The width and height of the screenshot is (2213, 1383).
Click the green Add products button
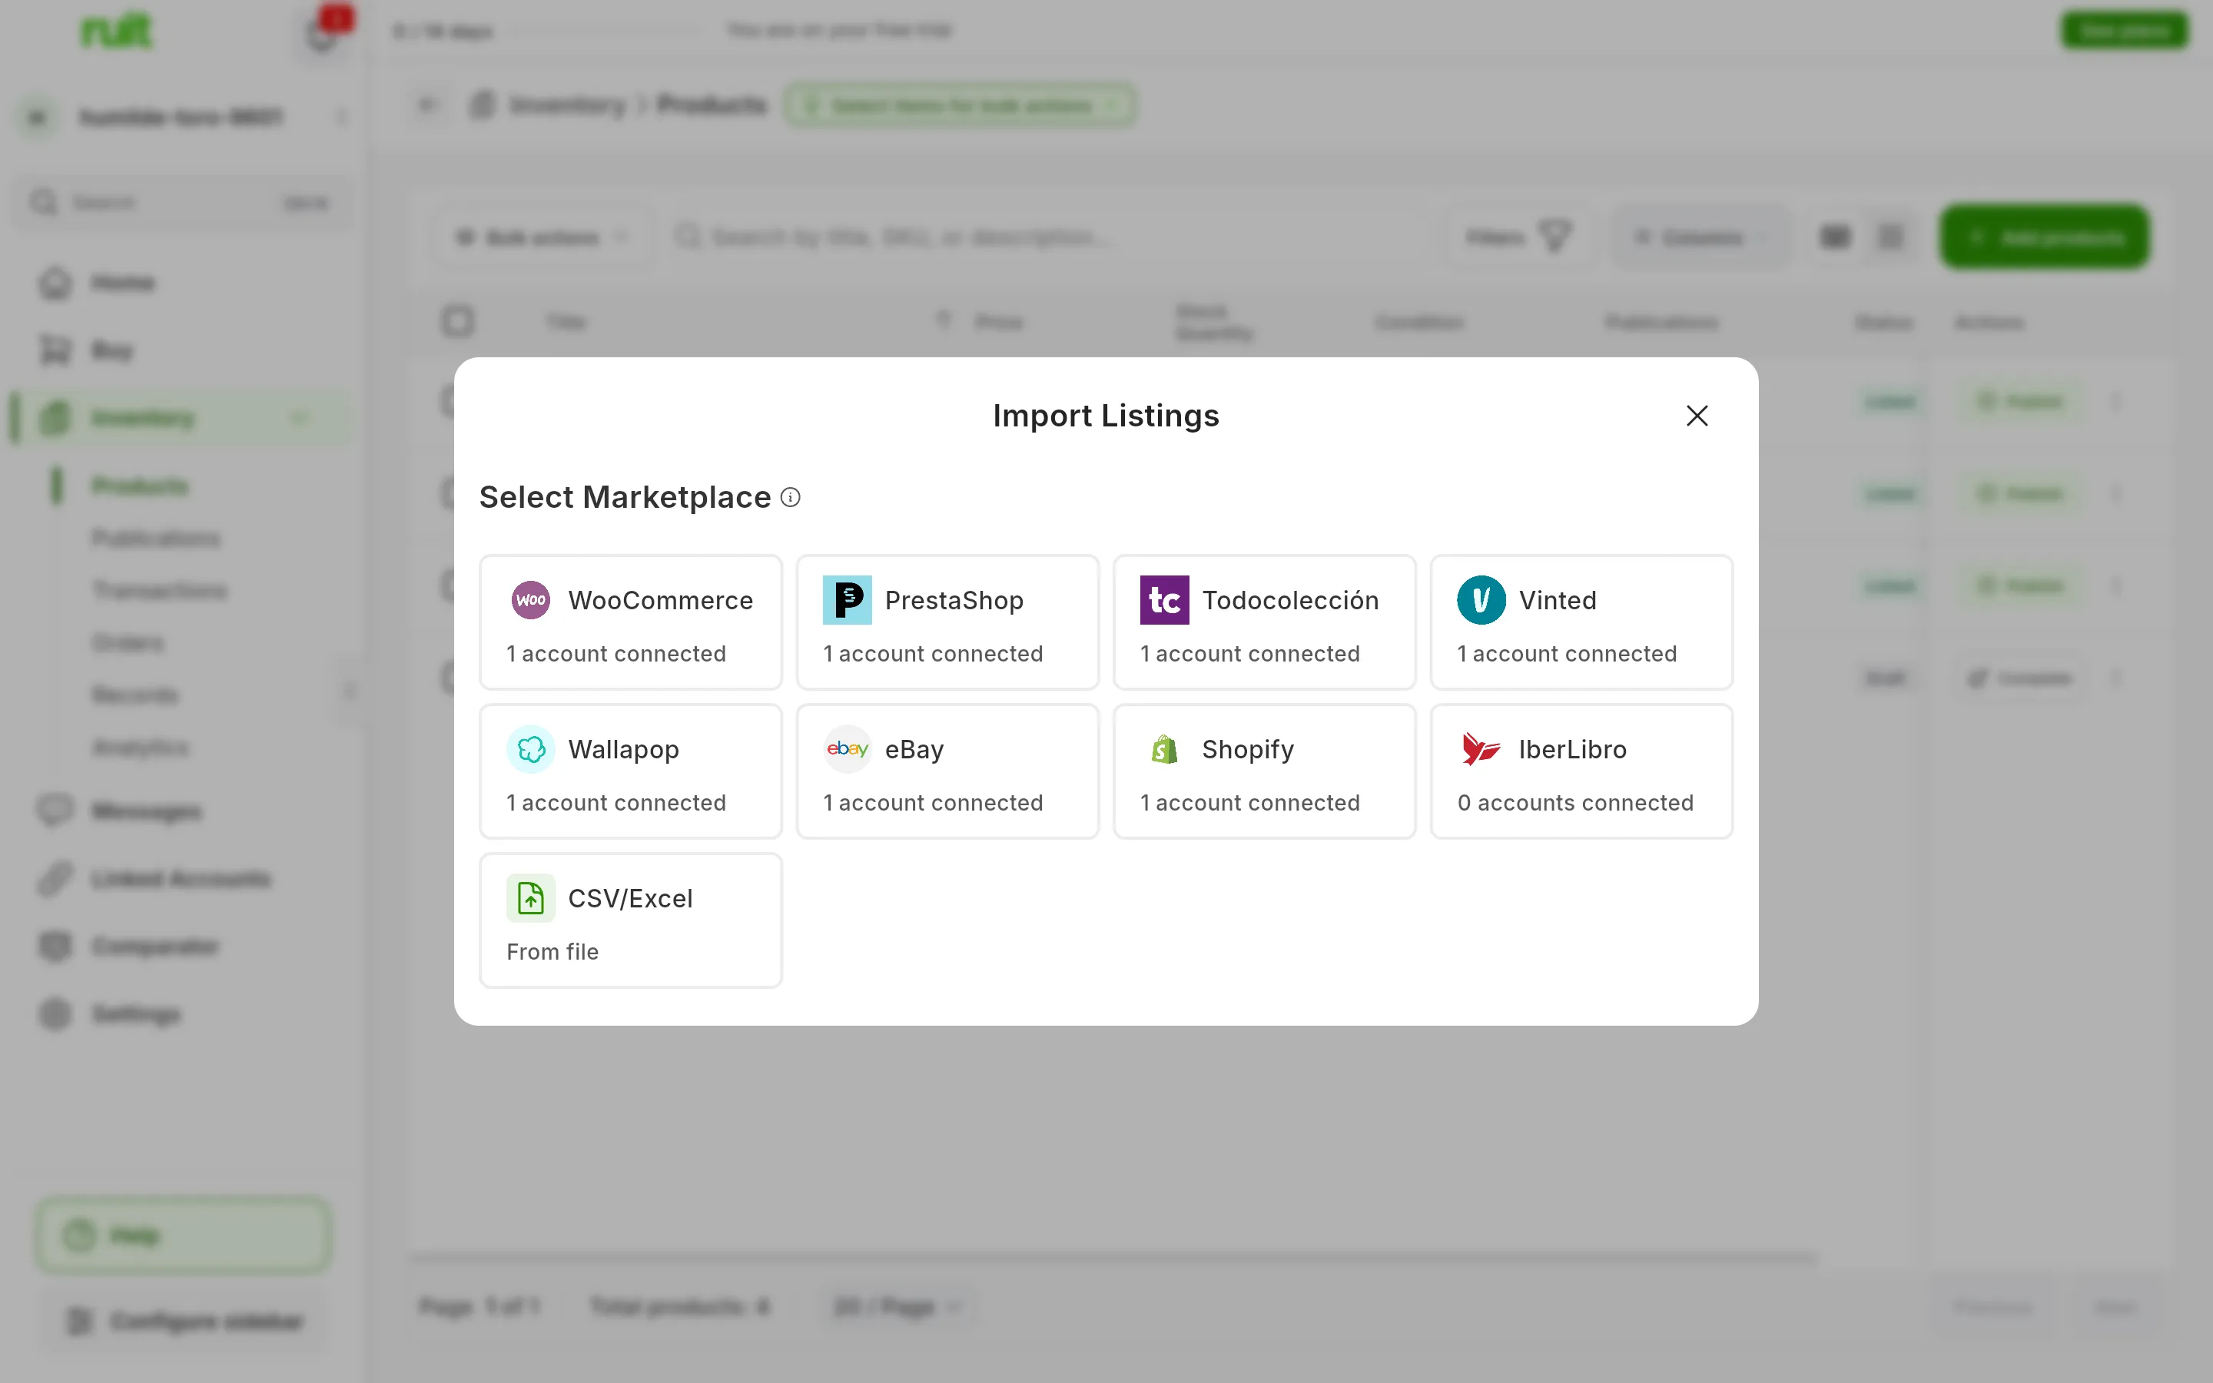click(2044, 237)
